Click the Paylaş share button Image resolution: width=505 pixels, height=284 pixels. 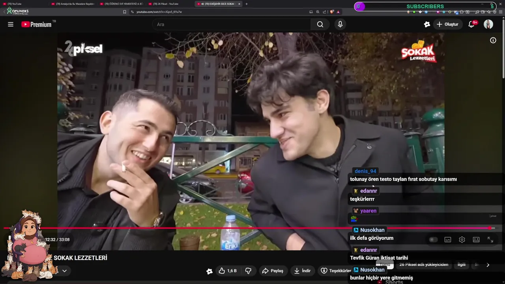[273, 271]
